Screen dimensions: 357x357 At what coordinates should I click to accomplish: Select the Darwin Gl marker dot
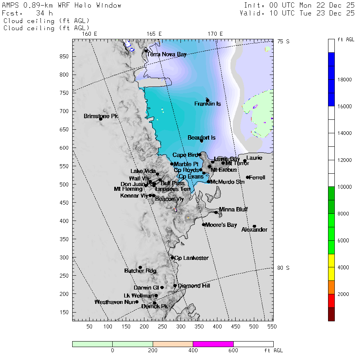(162, 288)
